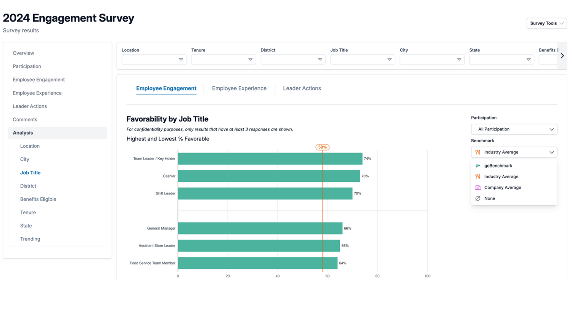Choose the Industry Average fork-and-knife icon

(478, 176)
